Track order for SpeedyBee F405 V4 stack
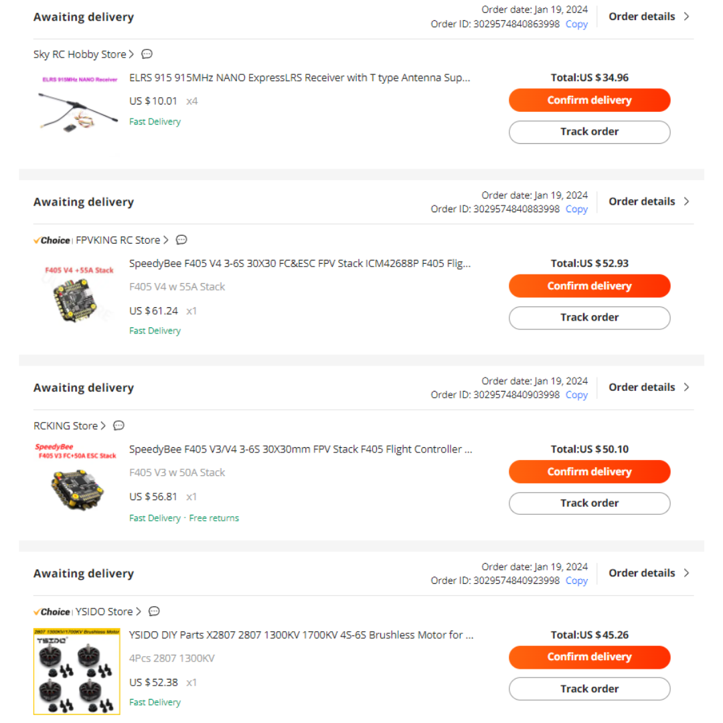 (589, 317)
